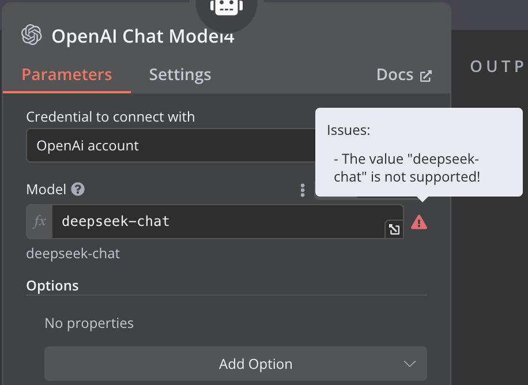Click the OpenAI logo icon

[x=32, y=35]
